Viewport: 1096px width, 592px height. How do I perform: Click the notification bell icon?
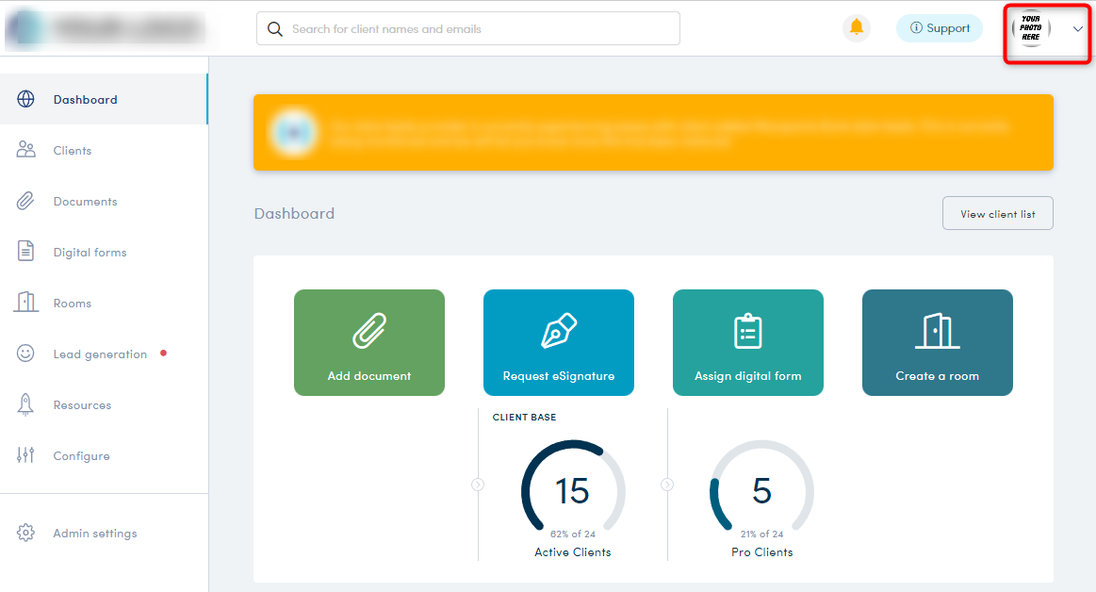coord(856,28)
